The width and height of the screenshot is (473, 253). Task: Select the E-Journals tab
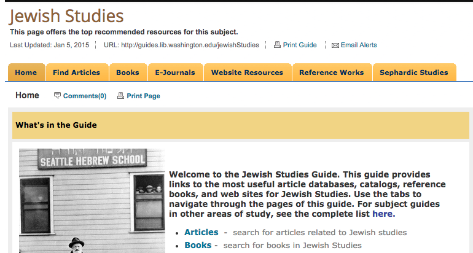[175, 72]
